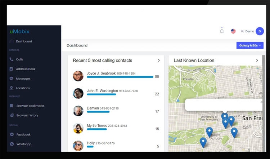Click the Browser bookmarks ribbon icon
Screen dimensions: 270x165
(x=12, y=106)
